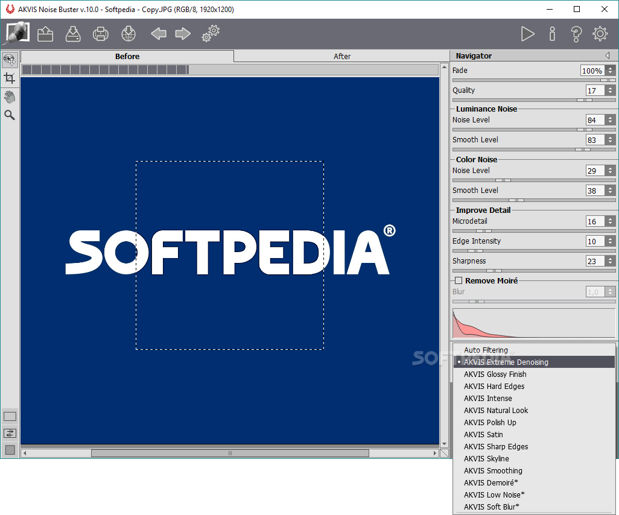Adjust Luminance Noise Level stepper
Image resolution: width=619 pixels, height=515 pixels.
pyautogui.click(x=611, y=120)
